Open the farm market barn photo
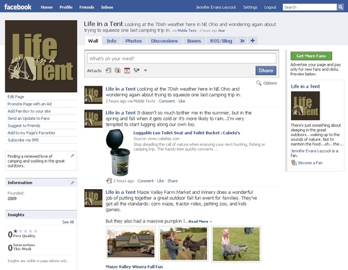Screen dimensions: 348x270 [x=131, y=242]
